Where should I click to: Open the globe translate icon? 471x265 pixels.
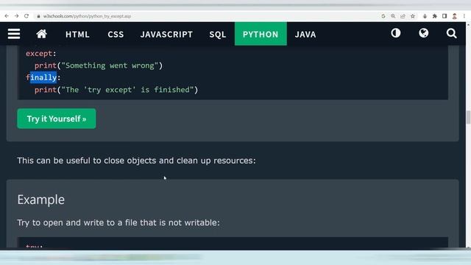click(x=424, y=33)
